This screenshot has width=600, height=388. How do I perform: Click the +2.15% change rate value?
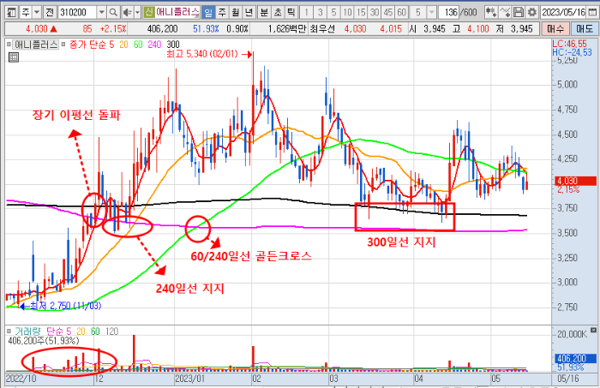tap(113, 28)
